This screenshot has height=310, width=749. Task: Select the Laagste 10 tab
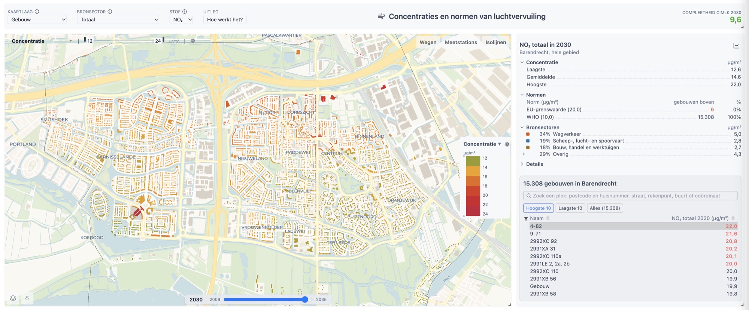[x=570, y=208]
